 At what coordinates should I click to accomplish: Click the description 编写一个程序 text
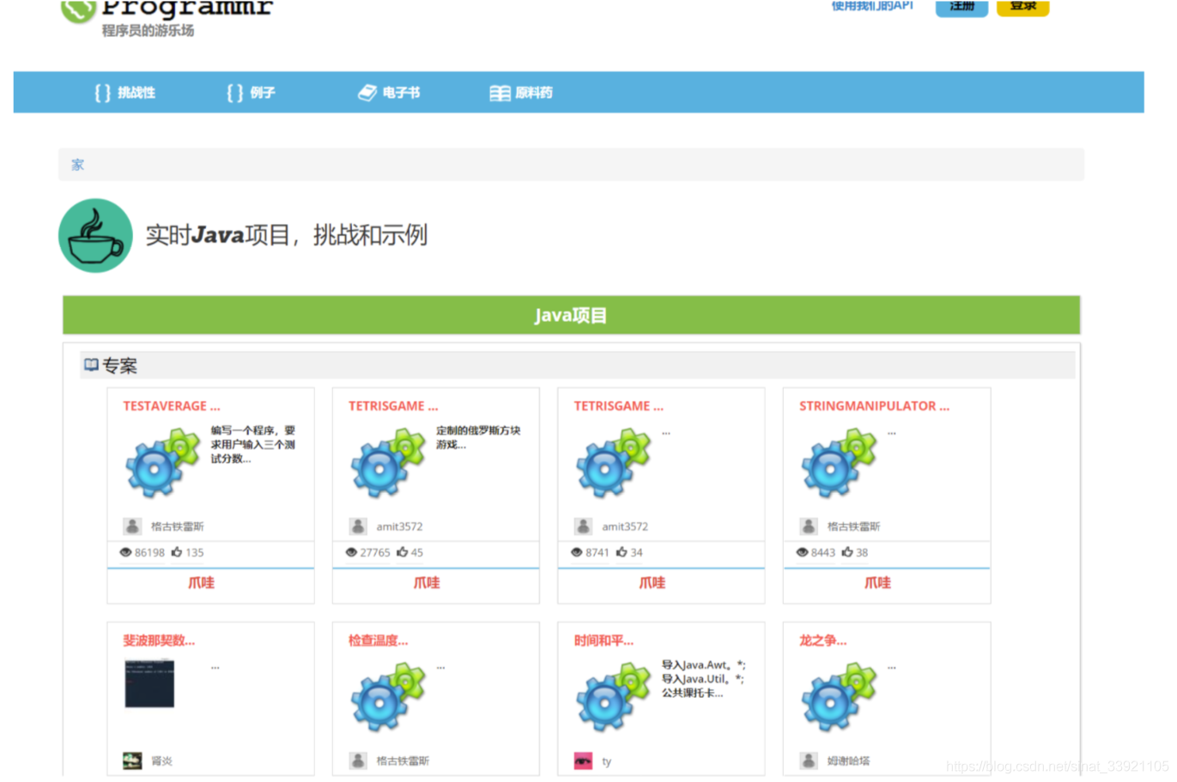click(252, 445)
